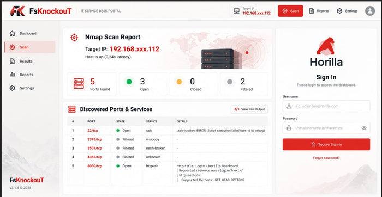The height and width of the screenshot is (197, 382).
Task: Click the http-alt service cell
Action: [x=152, y=166]
